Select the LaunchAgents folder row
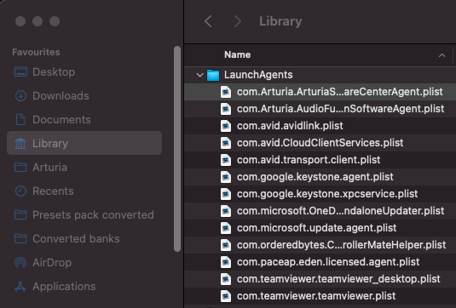The image size is (456, 308). (320, 75)
